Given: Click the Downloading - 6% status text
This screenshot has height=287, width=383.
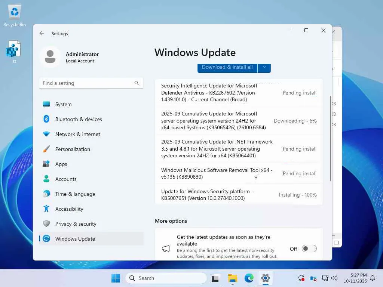Looking at the screenshot, I should point(295,121).
